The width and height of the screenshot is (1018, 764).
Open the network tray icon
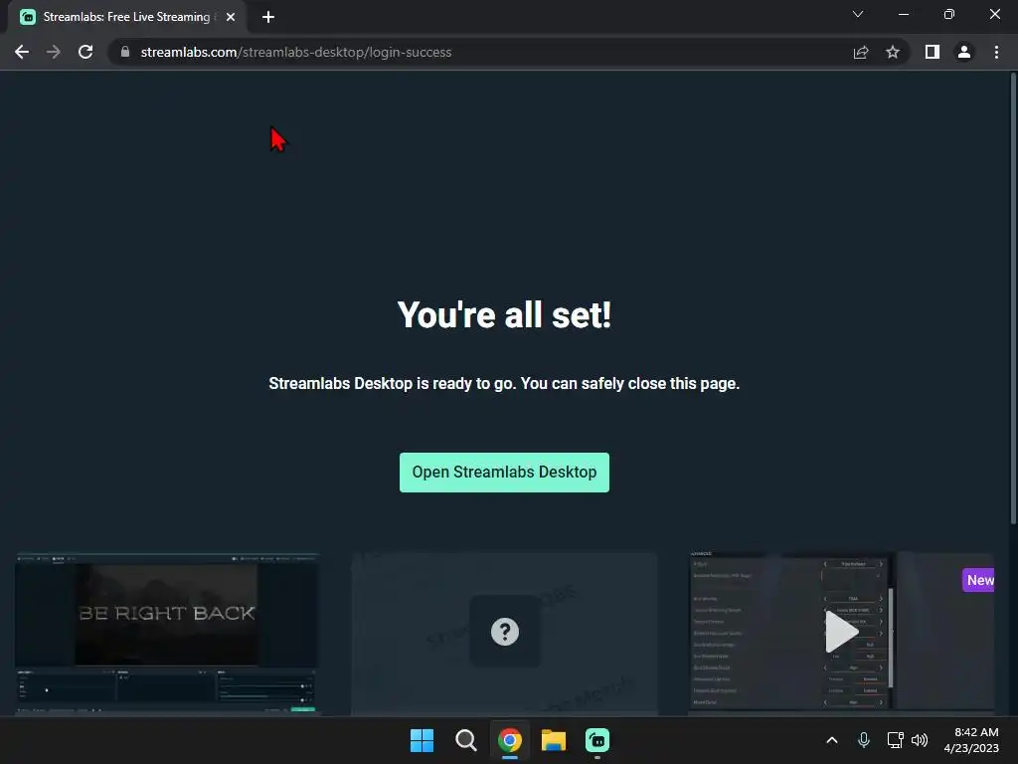point(896,740)
